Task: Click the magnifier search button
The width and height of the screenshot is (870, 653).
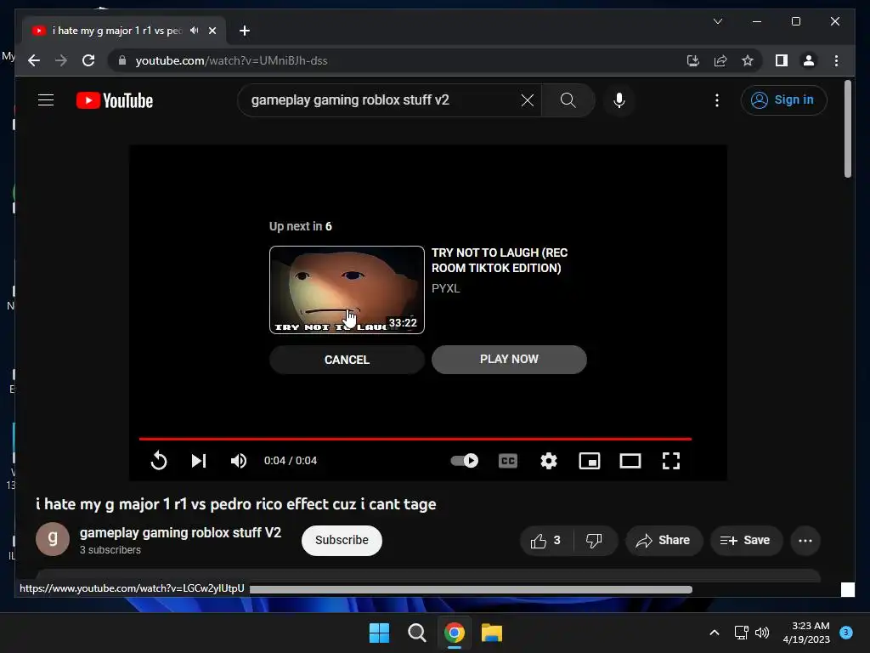Action: tap(568, 100)
